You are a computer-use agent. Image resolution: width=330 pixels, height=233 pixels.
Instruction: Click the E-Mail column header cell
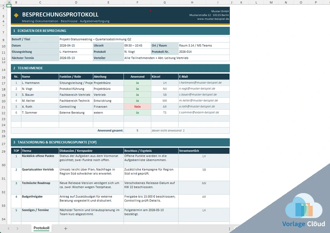click(x=204, y=77)
